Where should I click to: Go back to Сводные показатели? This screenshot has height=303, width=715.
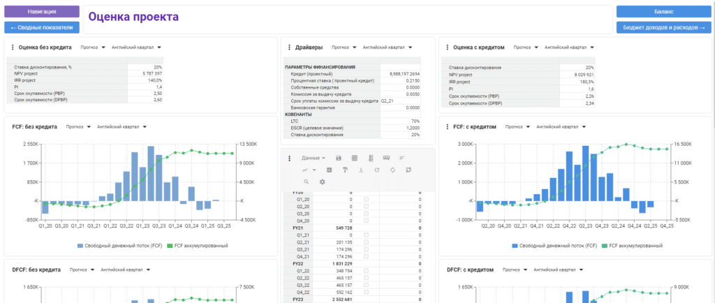[x=41, y=27]
